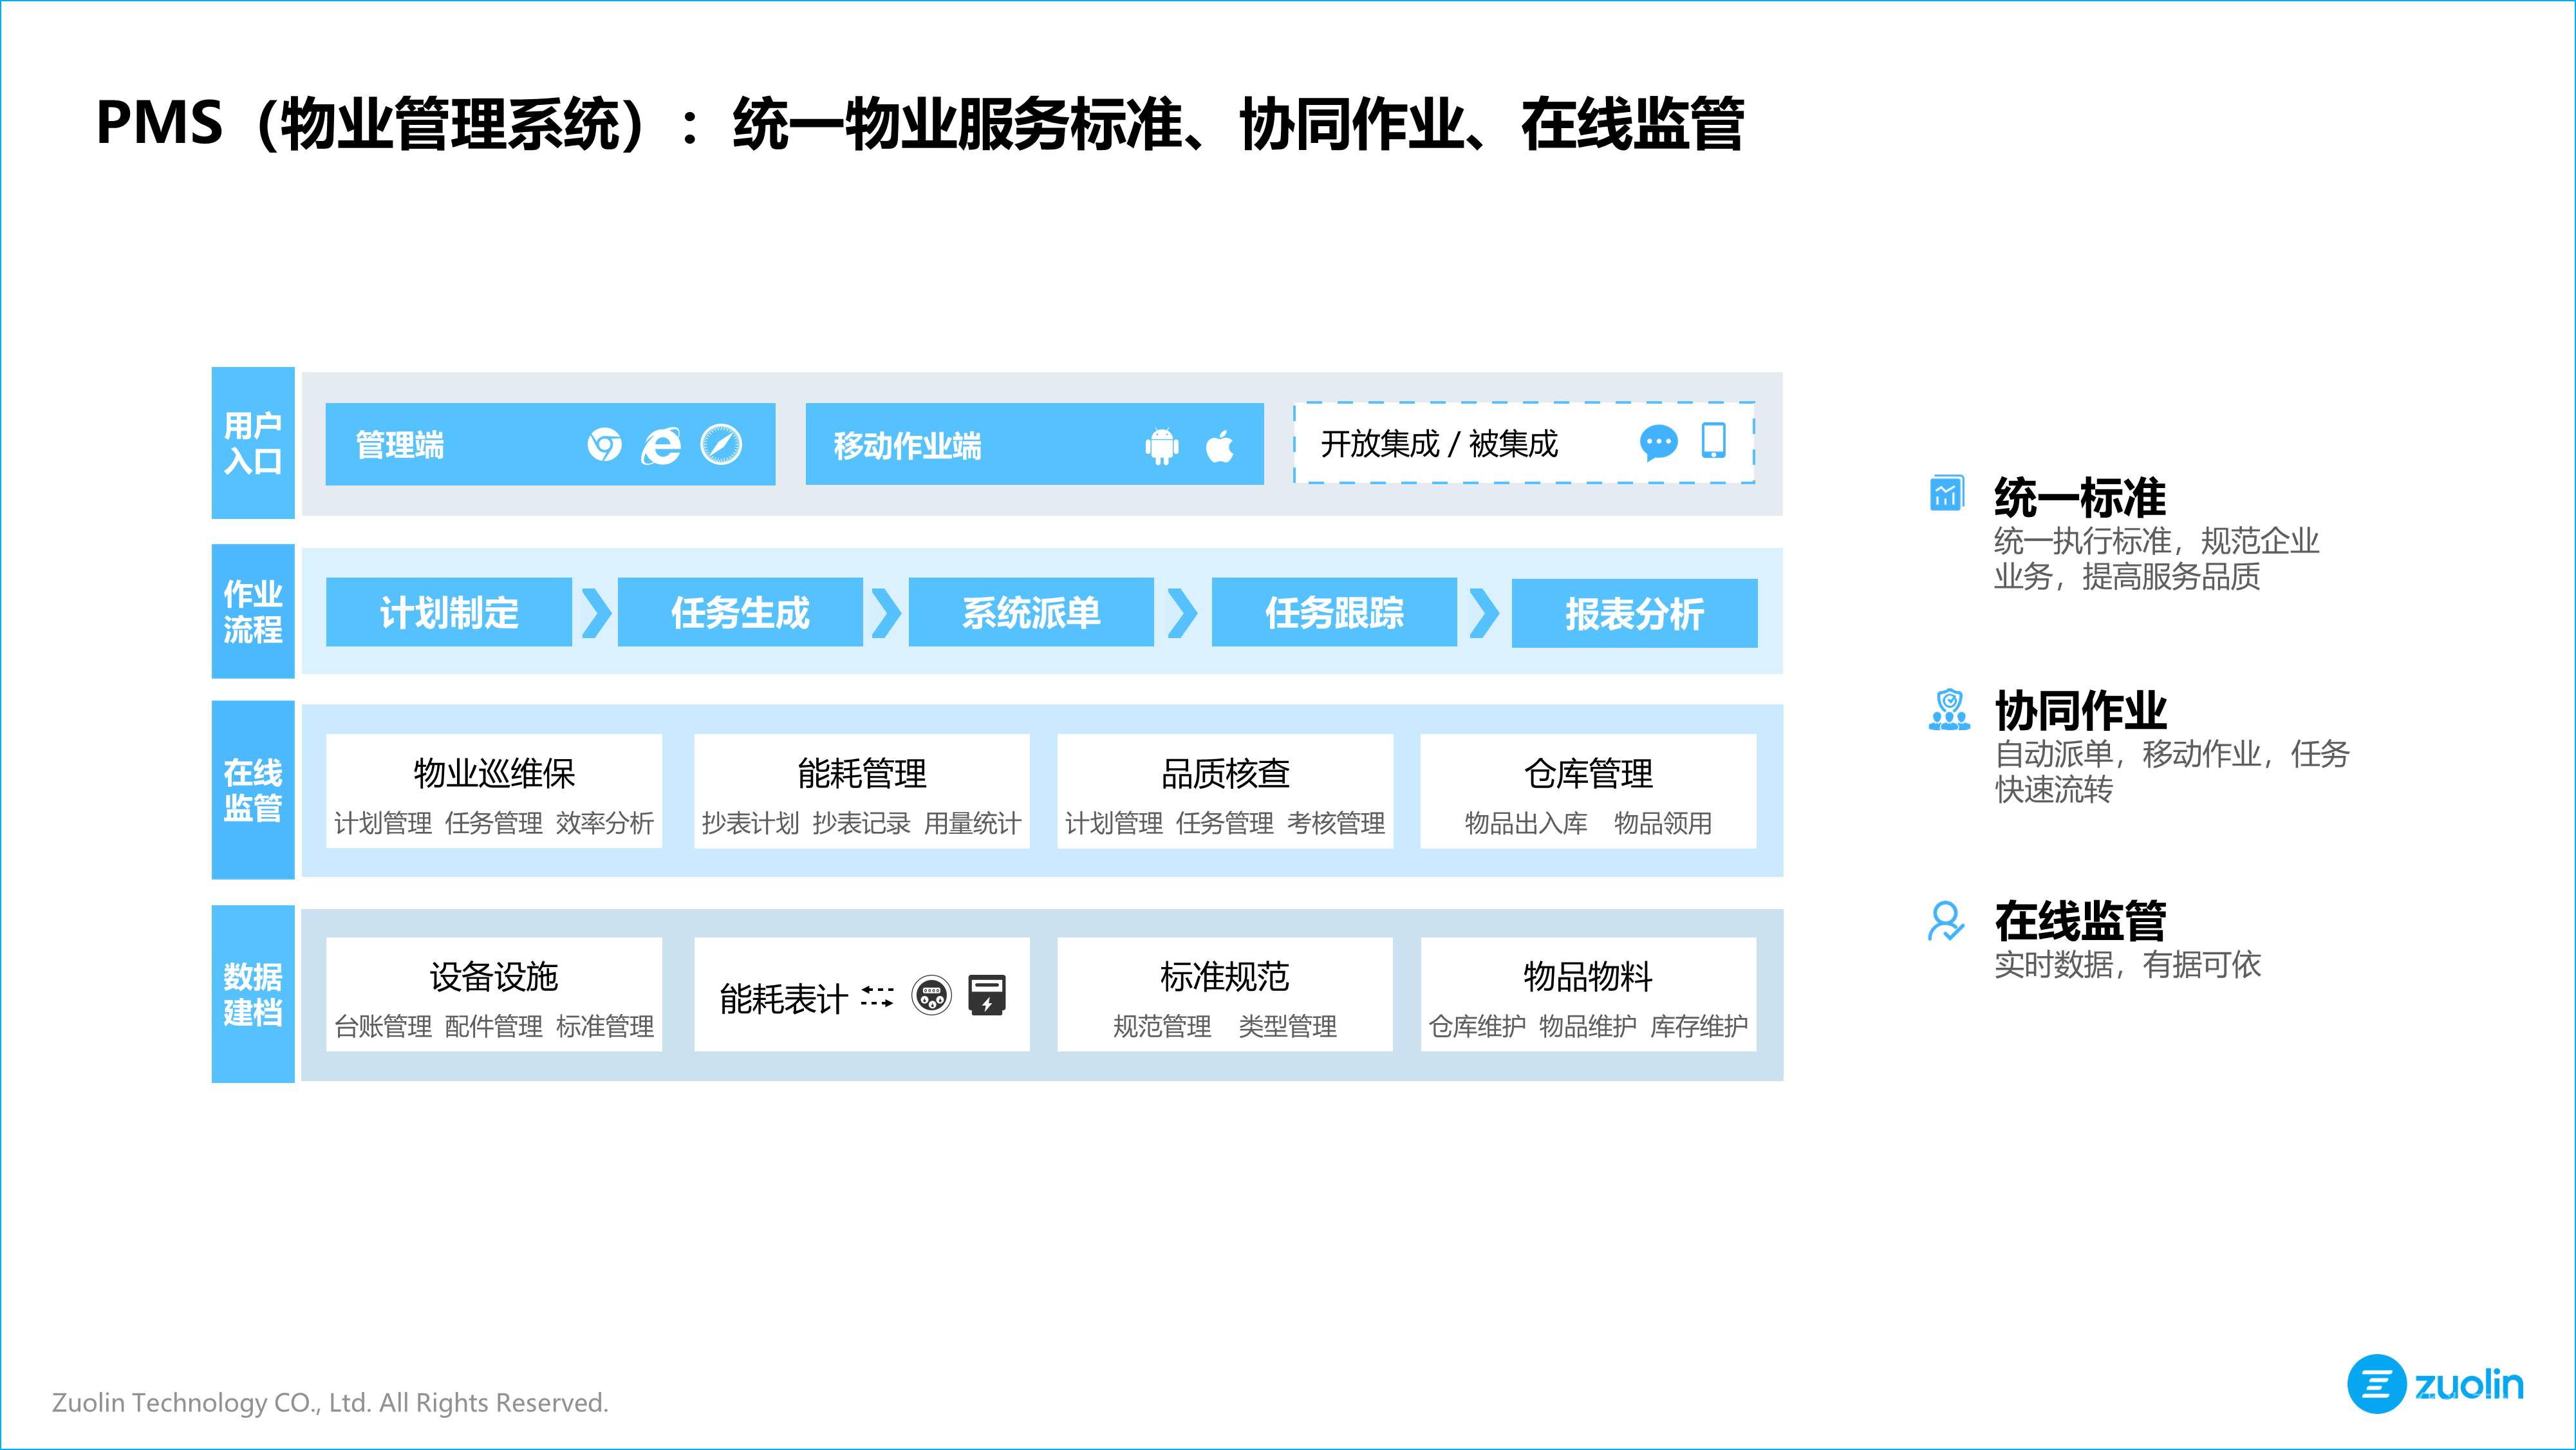Click the 物业巡维保 module card

(x=494, y=791)
